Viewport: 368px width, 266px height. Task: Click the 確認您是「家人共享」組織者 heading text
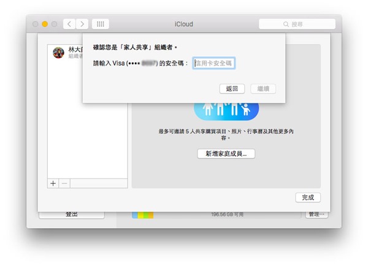pos(135,48)
